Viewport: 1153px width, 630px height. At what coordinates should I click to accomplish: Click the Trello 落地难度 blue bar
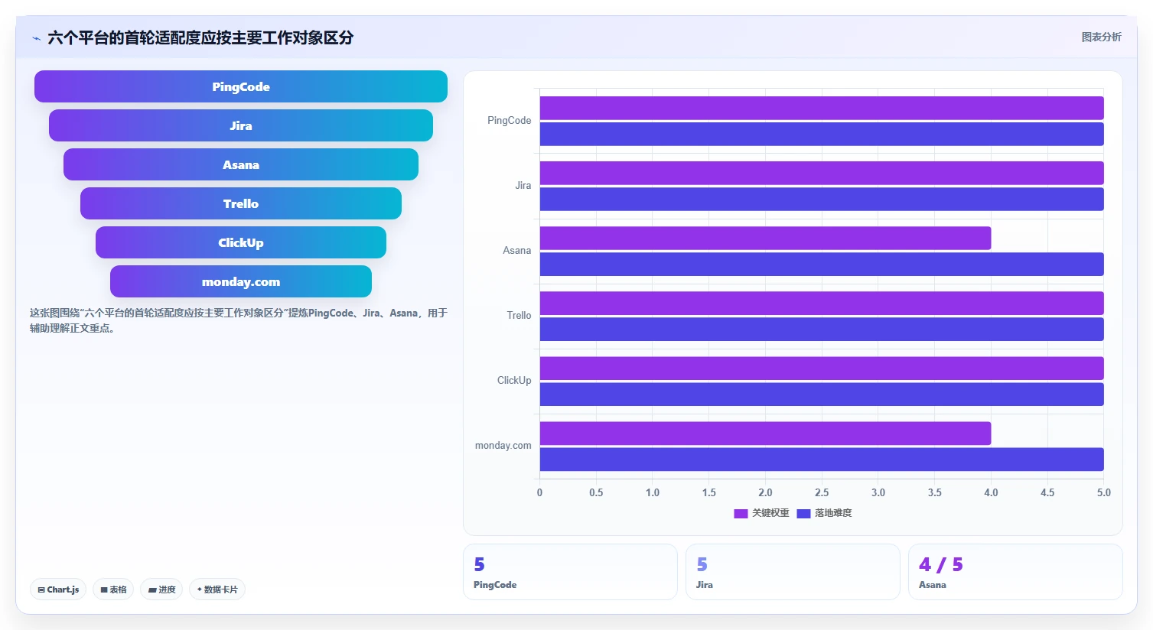click(x=822, y=329)
